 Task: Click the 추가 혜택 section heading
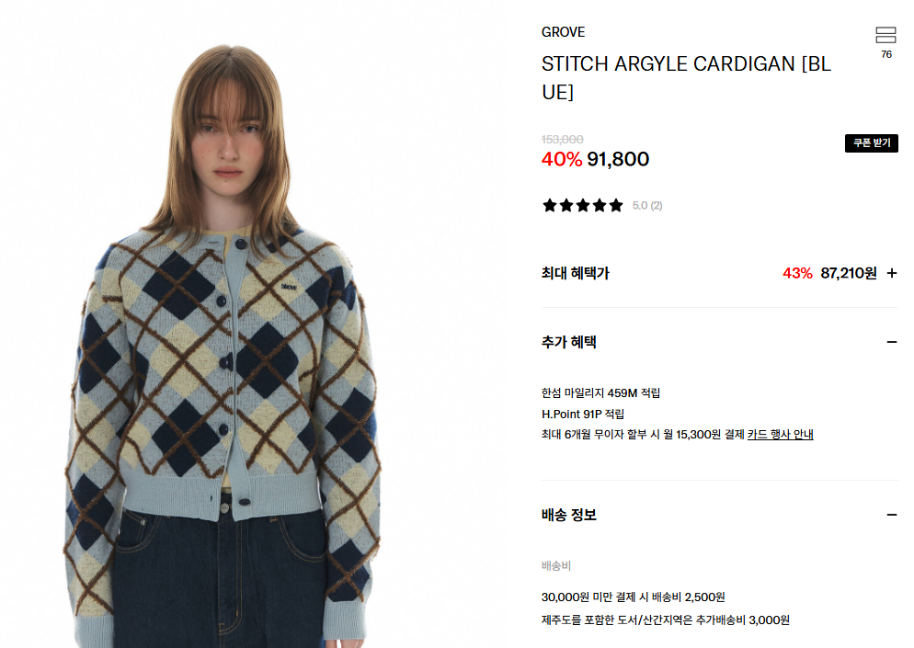point(569,342)
